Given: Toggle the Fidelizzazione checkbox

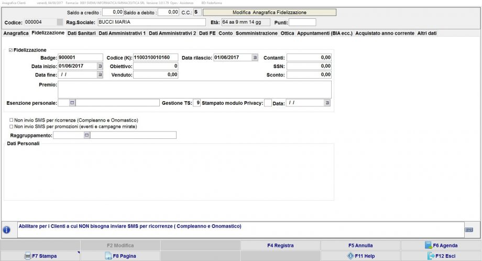Looking at the screenshot, I should (11, 50).
